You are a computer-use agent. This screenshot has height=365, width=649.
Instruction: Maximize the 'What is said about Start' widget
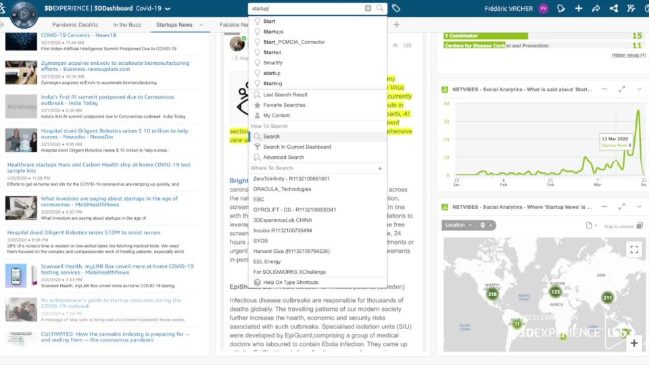[x=622, y=89]
